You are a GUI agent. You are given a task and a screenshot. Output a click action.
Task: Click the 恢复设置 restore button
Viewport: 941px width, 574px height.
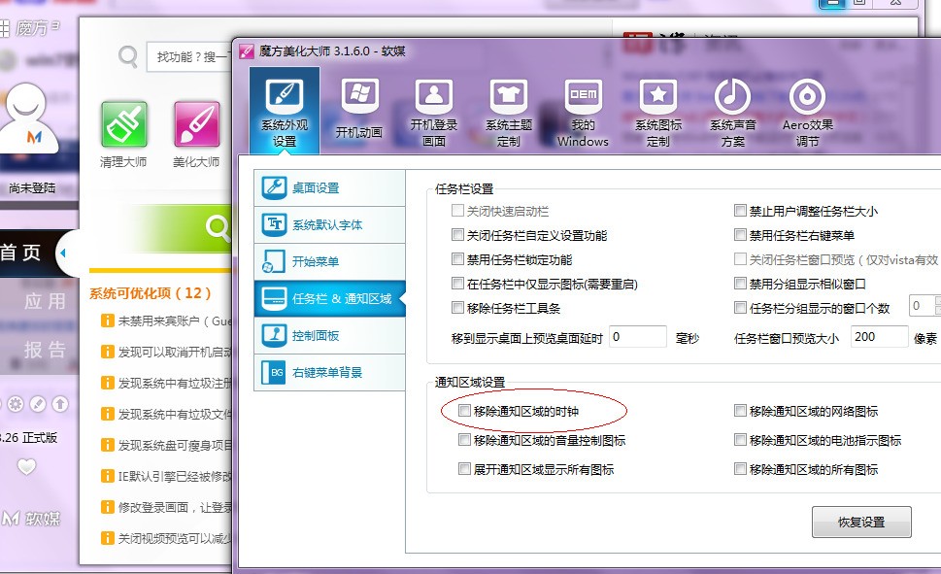click(x=860, y=522)
